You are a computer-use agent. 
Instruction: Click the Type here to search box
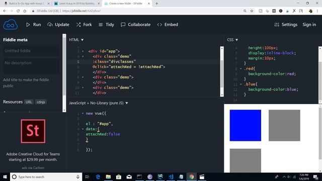pyautogui.click(x=46, y=176)
